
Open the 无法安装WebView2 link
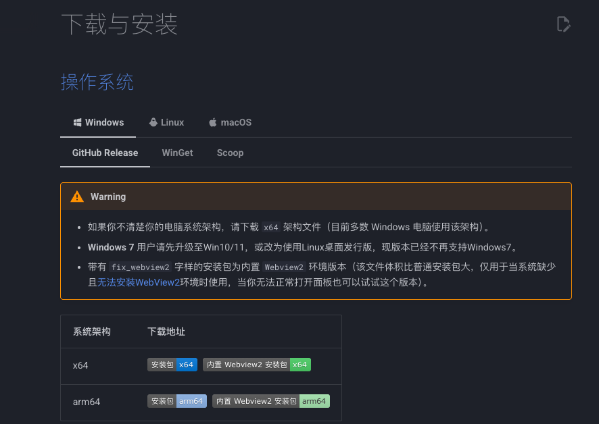tap(139, 283)
